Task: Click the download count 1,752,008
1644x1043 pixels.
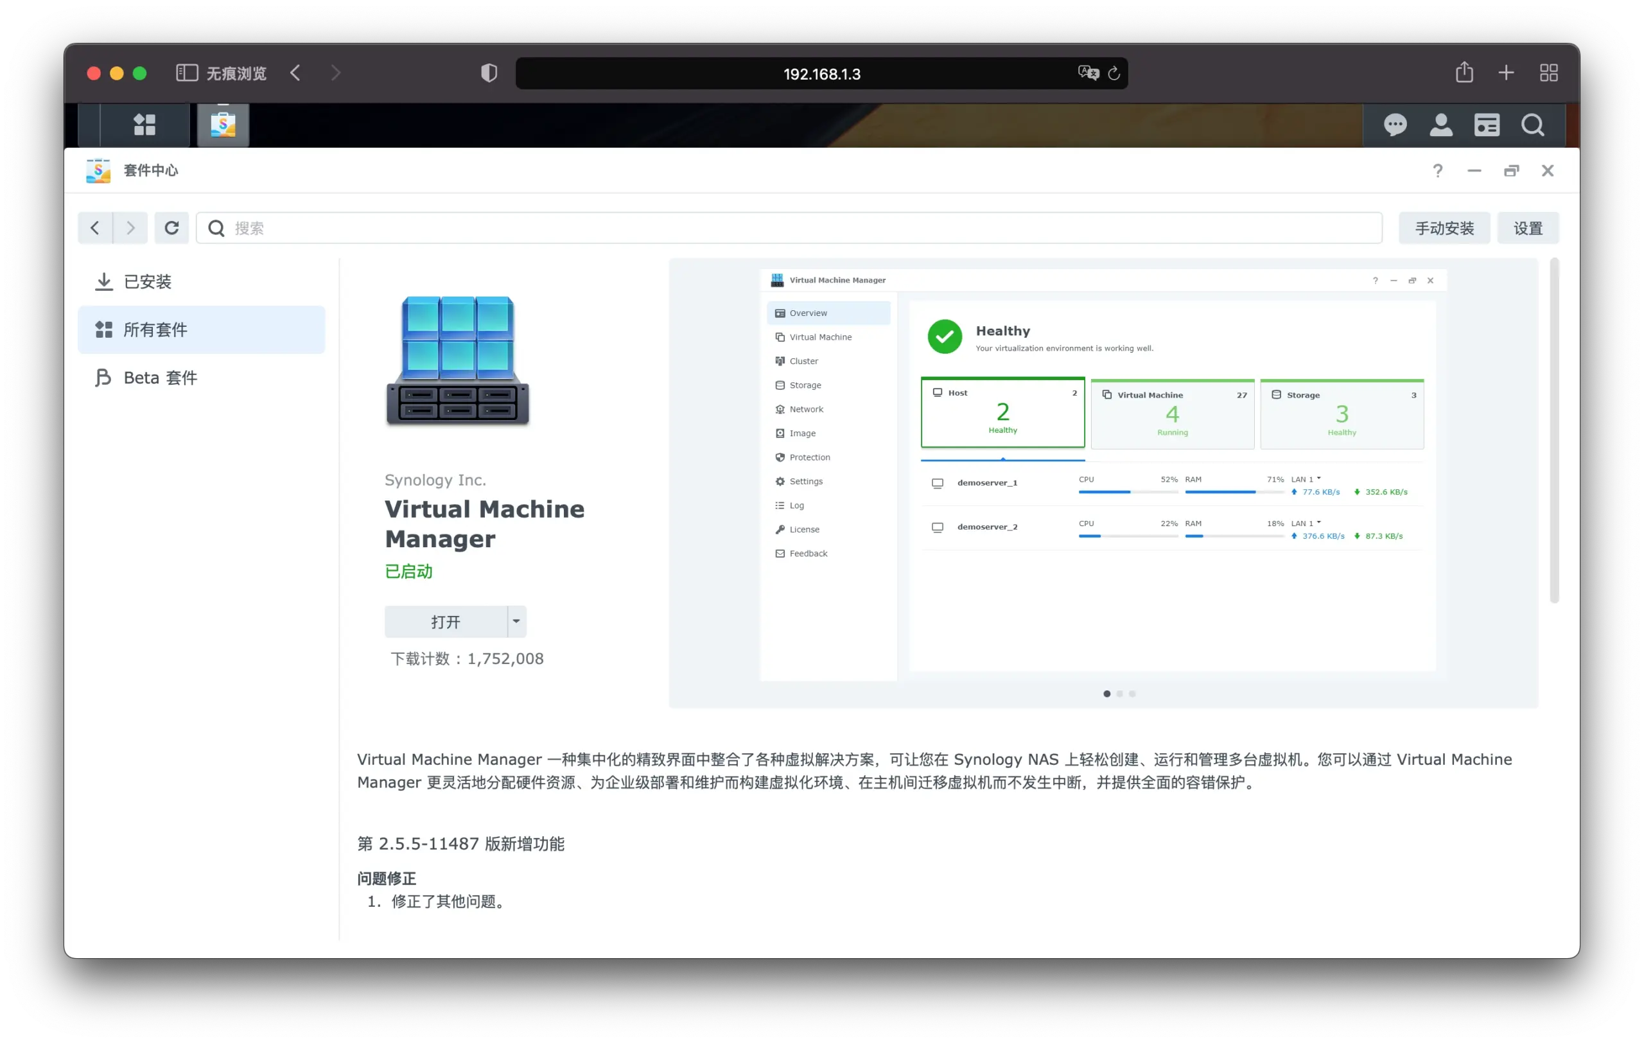Action: [x=505, y=659]
